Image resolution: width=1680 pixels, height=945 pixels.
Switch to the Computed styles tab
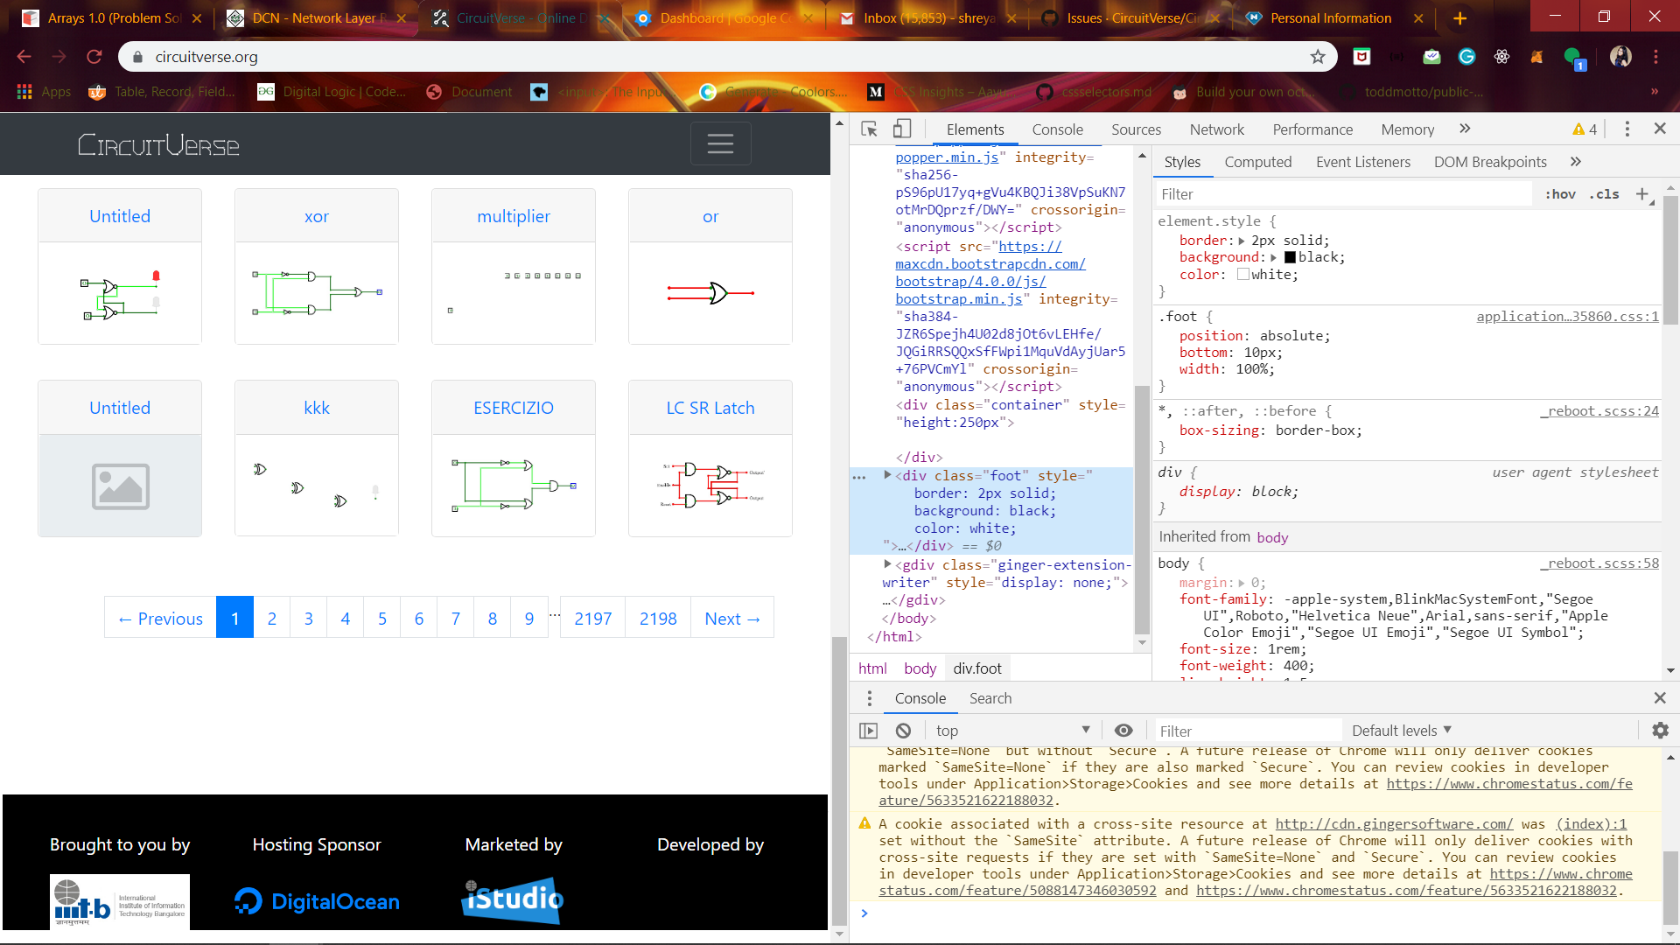coord(1258,162)
